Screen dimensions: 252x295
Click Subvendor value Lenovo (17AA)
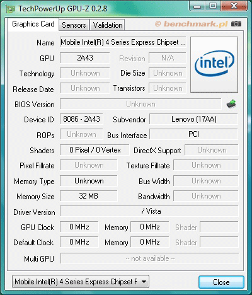click(193, 119)
